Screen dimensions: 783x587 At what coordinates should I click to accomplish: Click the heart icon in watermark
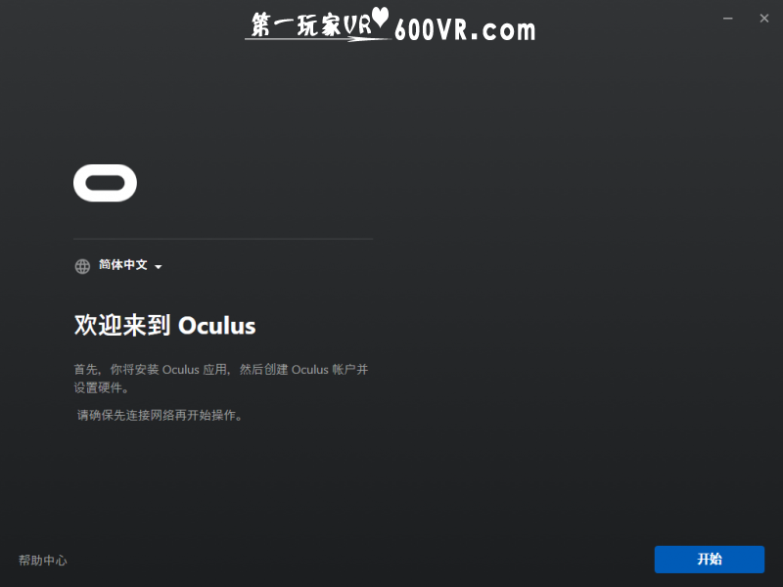pyautogui.click(x=380, y=17)
